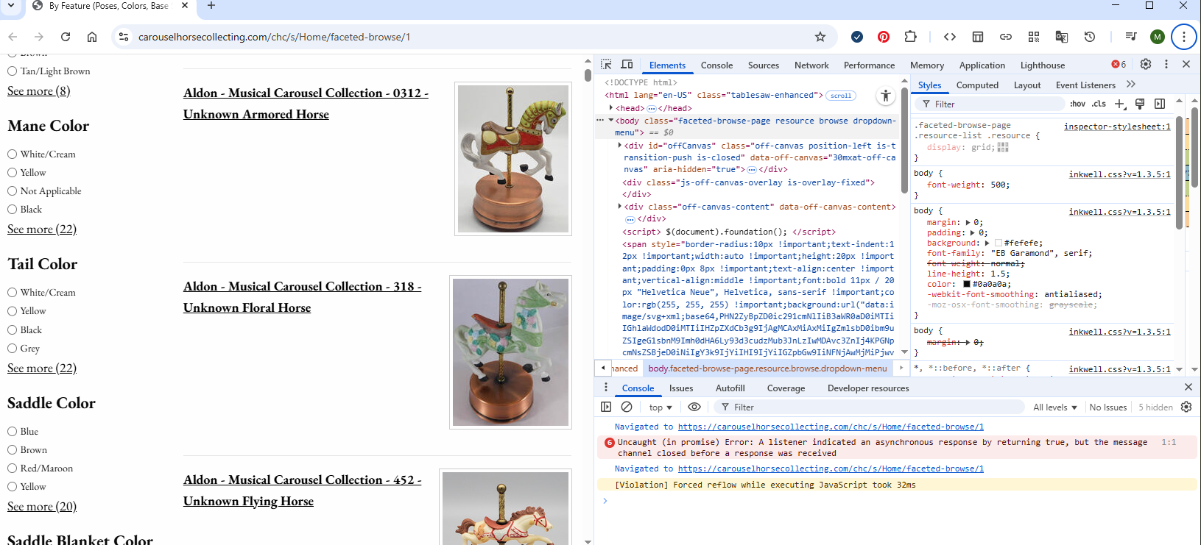Open Aldon 318 Unknown Floral Horse link
The image size is (1201, 545).
coord(302,297)
